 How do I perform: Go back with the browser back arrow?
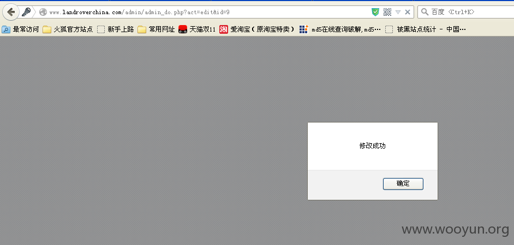point(11,12)
